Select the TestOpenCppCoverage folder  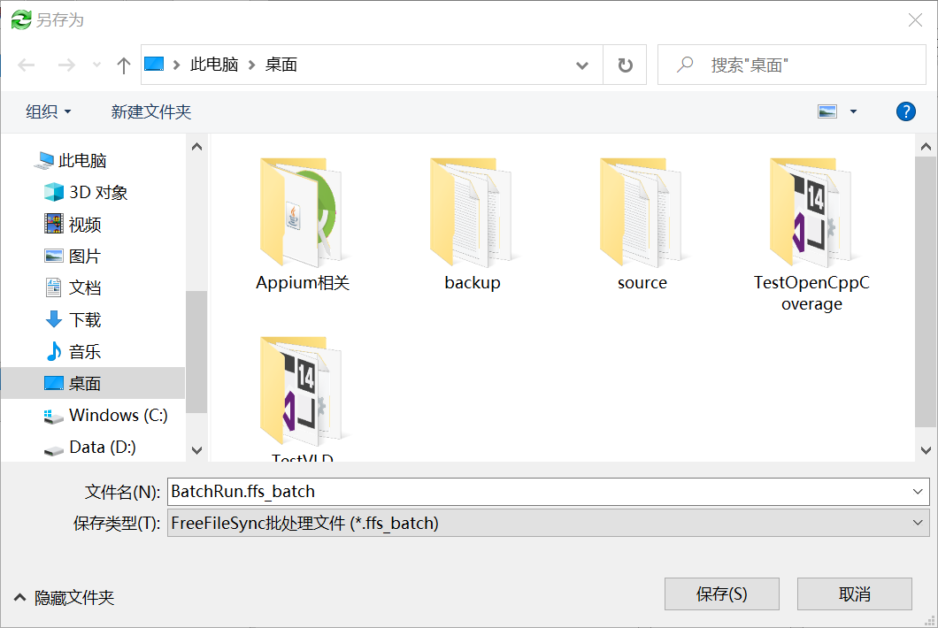(811, 234)
